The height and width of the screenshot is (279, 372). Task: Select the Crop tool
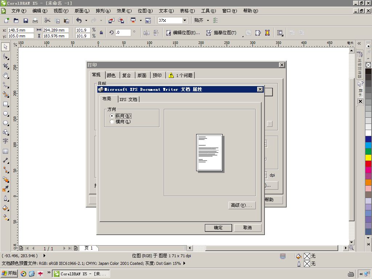point(5,66)
